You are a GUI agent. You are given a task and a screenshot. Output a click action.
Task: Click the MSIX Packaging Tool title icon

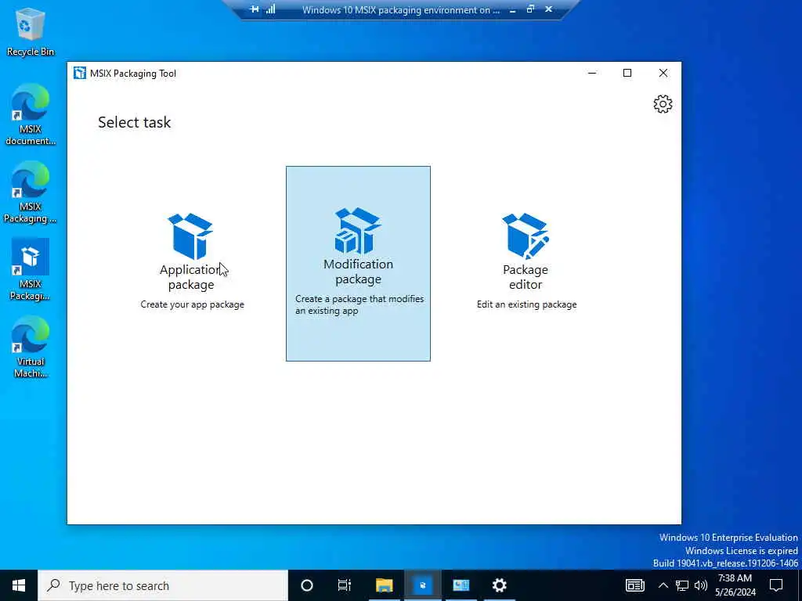coord(80,73)
